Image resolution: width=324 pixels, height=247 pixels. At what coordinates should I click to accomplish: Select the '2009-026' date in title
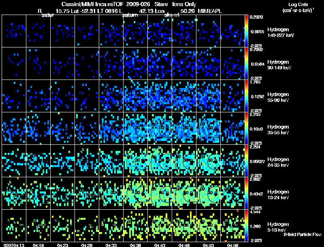tap(139, 4)
